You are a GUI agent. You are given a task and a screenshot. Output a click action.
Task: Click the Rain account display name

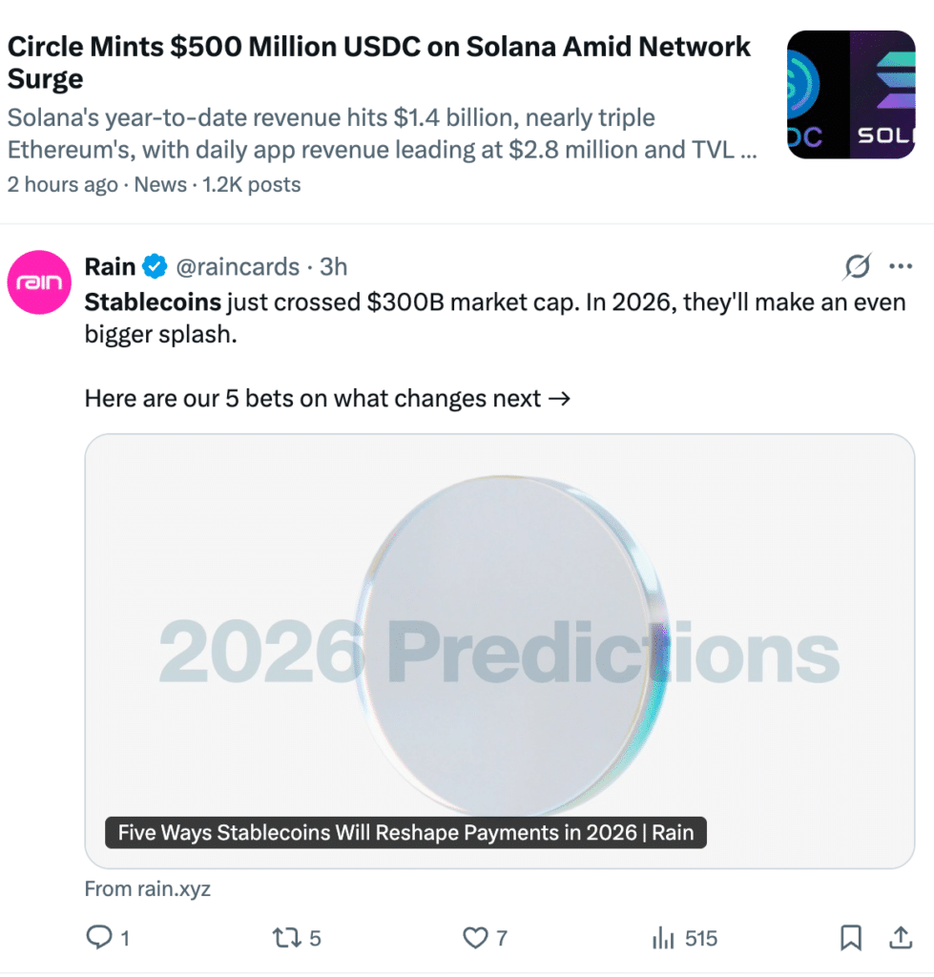pyautogui.click(x=110, y=266)
